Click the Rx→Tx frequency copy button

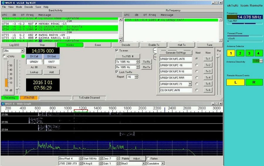point(146,67)
